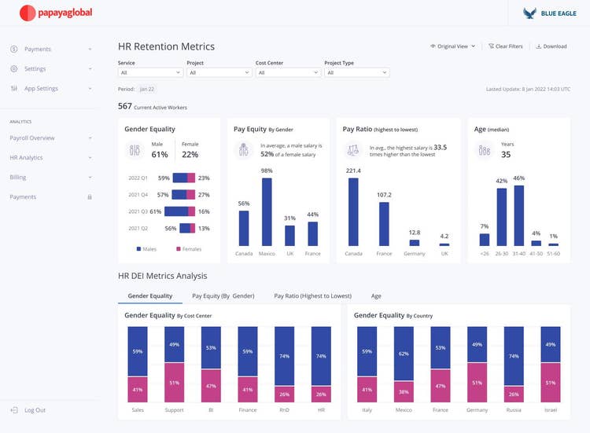The width and height of the screenshot is (590, 433).
Task: Click the Males legend swatch
Action: click(138, 249)
